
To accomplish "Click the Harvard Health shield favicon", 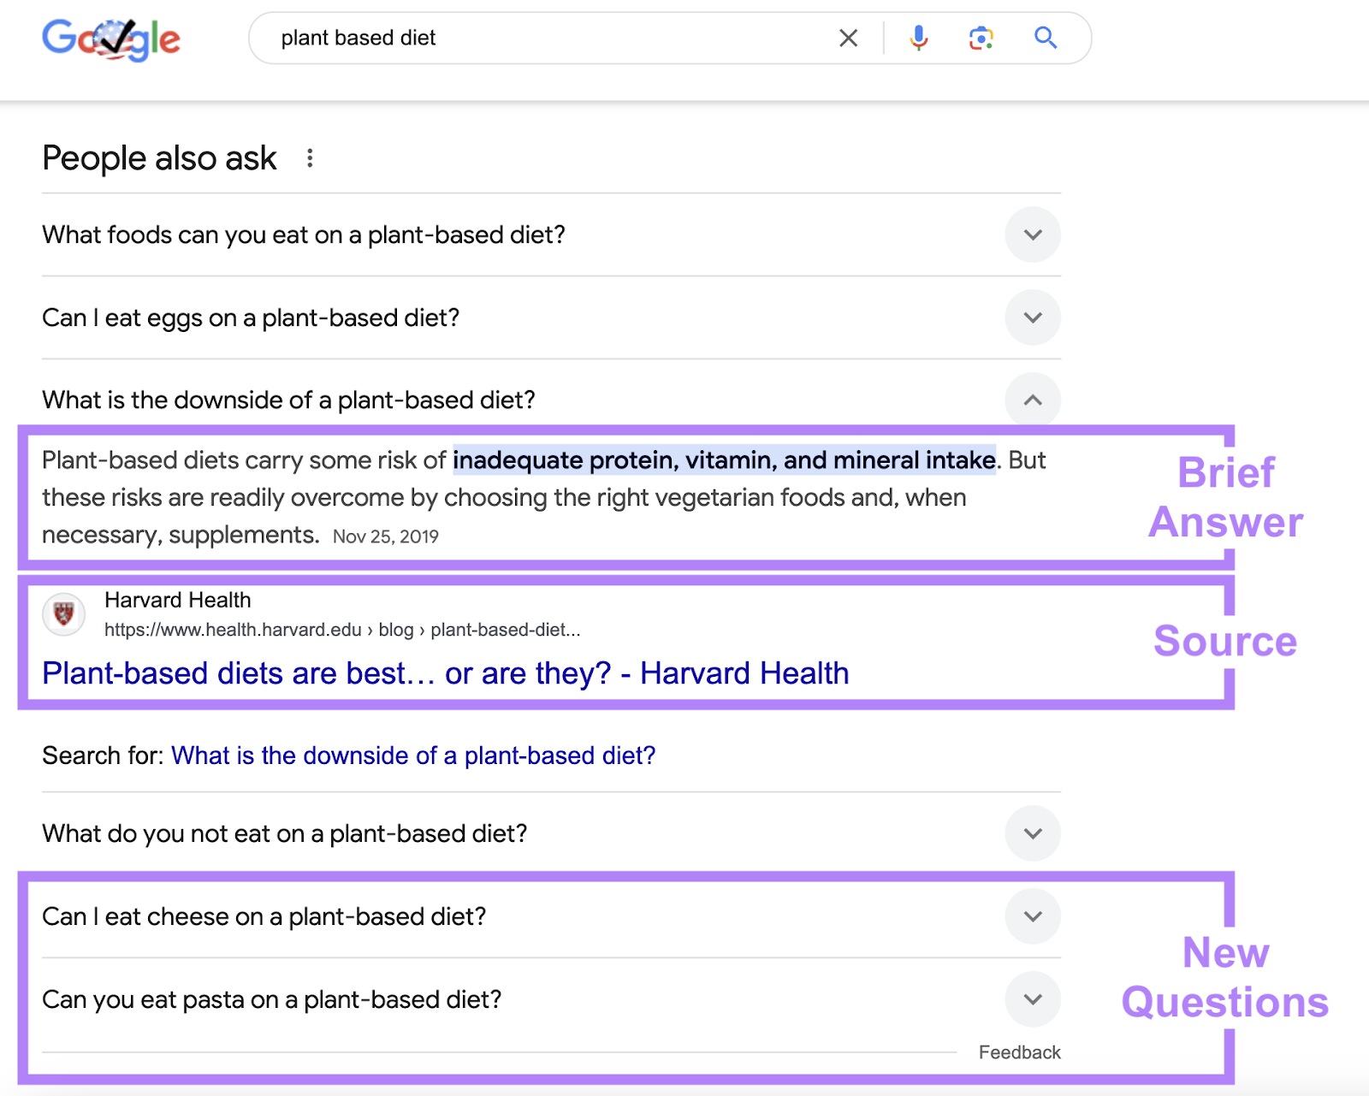I will point(64,613).
